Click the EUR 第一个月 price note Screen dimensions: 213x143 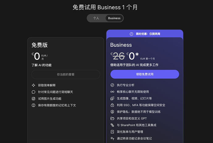[x=148, y=59]
